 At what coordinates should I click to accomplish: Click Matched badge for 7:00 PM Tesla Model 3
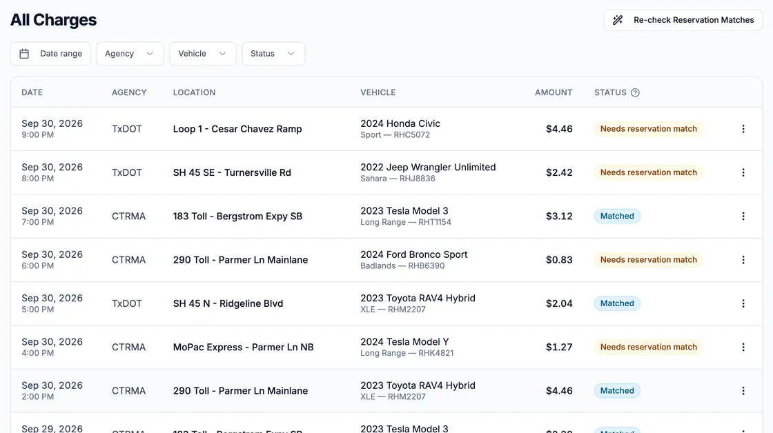(x=617, y=216)
